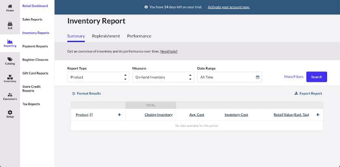
Task: Click the No data available message
Action: 197,126
